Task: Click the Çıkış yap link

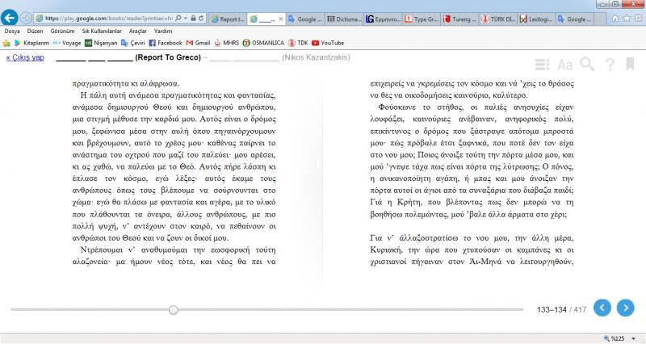Action: 25,57
